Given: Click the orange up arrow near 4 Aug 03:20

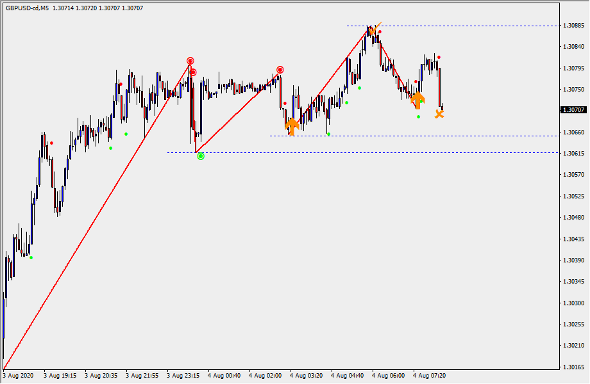Looking at the screenshot, I should pyautogui.click(x=292, y=126).
